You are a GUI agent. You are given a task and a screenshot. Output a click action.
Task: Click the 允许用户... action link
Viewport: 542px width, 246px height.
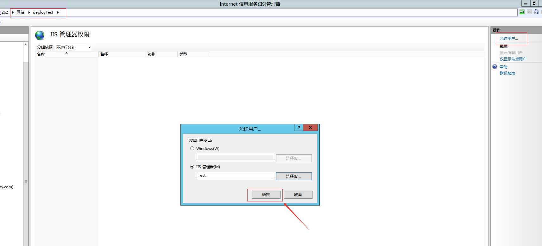(509, 39)
